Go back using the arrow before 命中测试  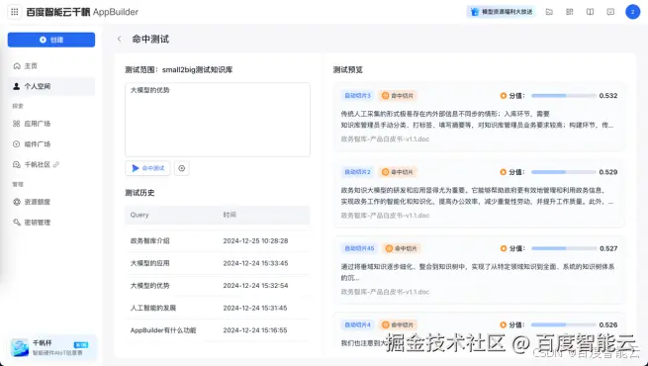(120, 39)
